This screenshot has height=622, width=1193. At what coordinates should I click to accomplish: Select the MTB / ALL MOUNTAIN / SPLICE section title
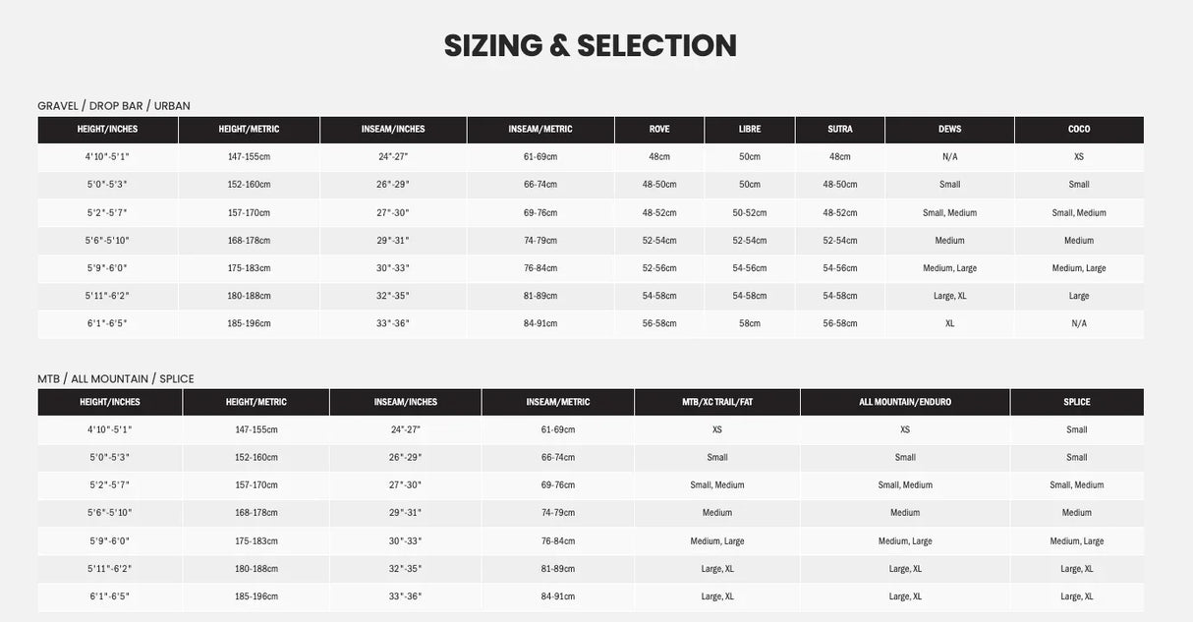(116, 379)
